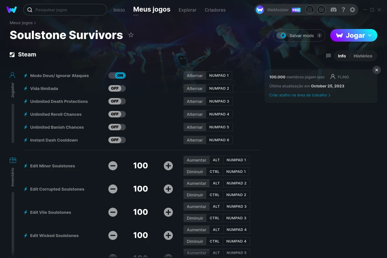
Task: Click the Edit Corrupted Soulstones value 100
Action: tap(141, 189)
